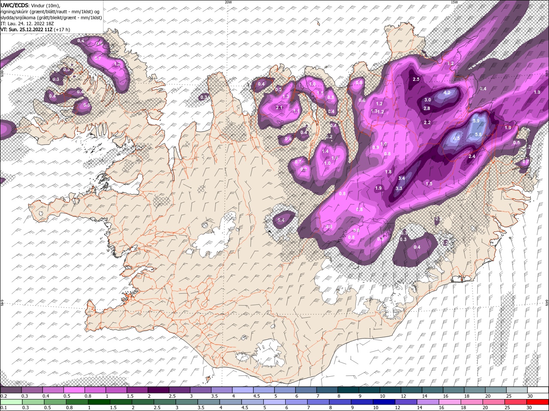Click the 2.8 precipitation value on the map

pyautogui.click(x=427, y=108)
